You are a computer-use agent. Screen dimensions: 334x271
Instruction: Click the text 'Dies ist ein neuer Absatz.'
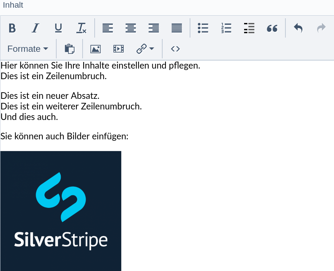[50, 96]
